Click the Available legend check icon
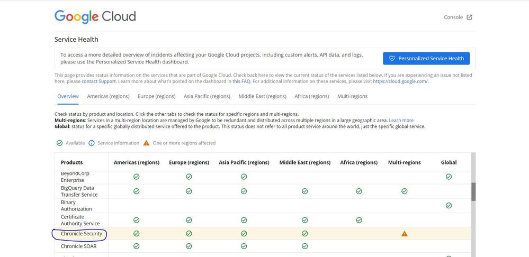This screenshot has width=529, height=257. pyautogui.click(x=59, y=143)
